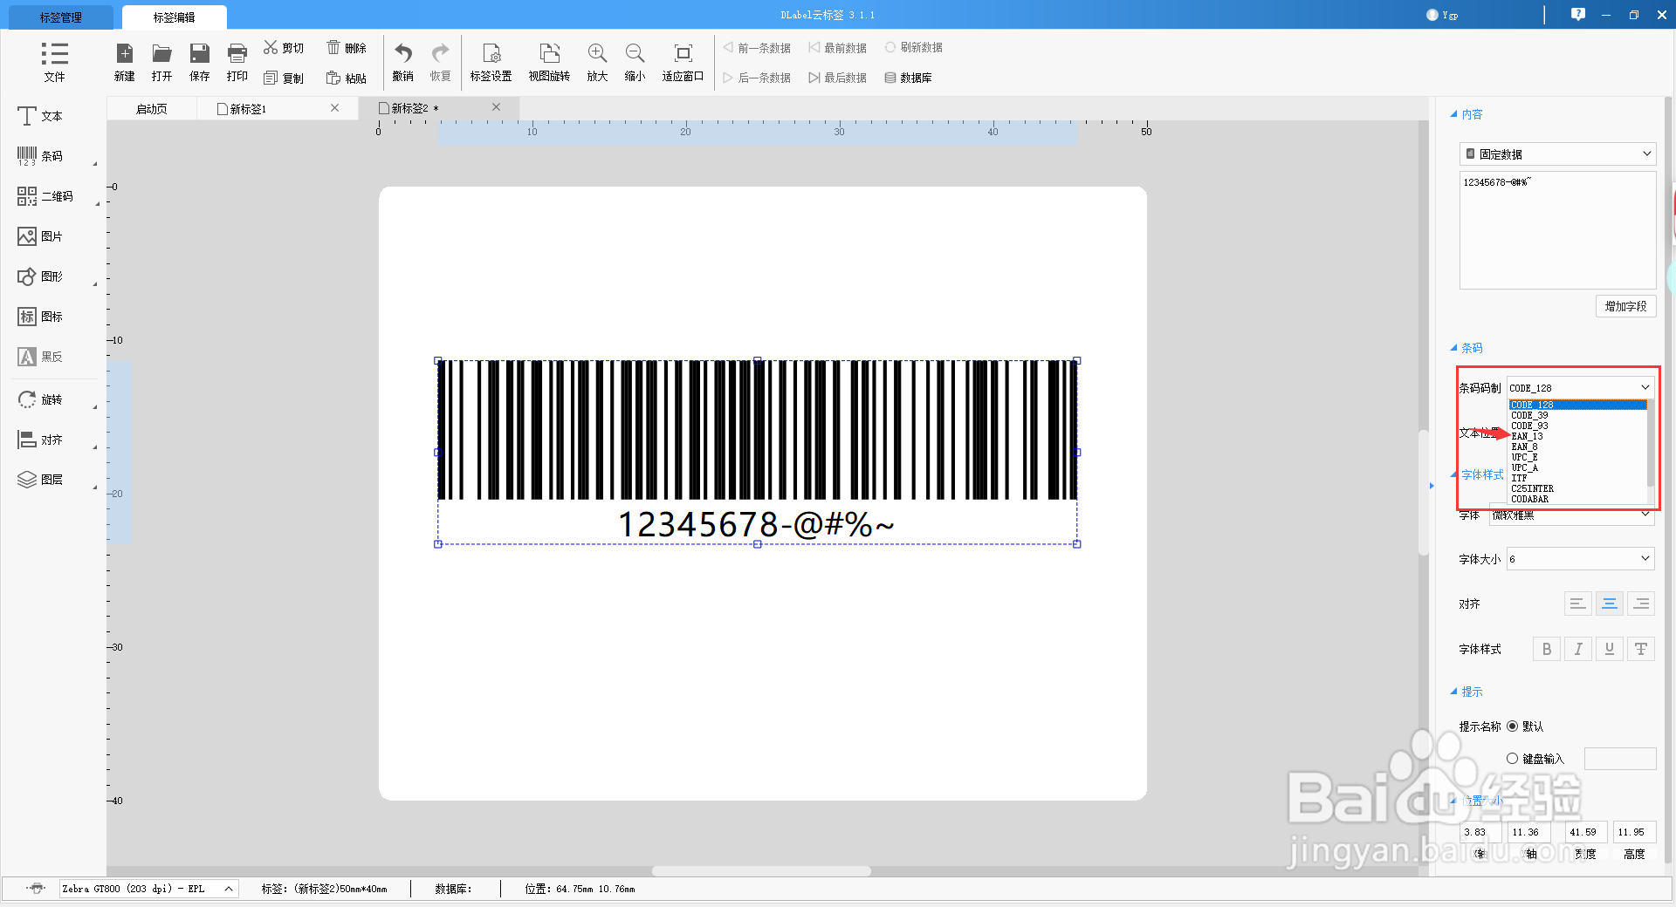Select the 条码 barcode tool
This screenshot has height=907, width=1676.
(x=40, y=156)
